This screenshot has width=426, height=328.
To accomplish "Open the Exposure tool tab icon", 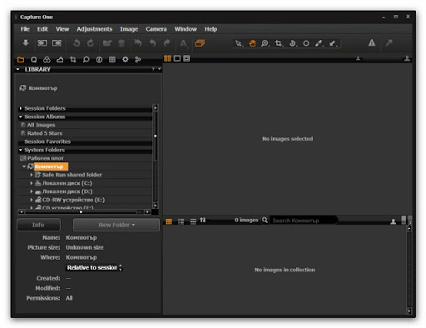I will coord(60,60).
